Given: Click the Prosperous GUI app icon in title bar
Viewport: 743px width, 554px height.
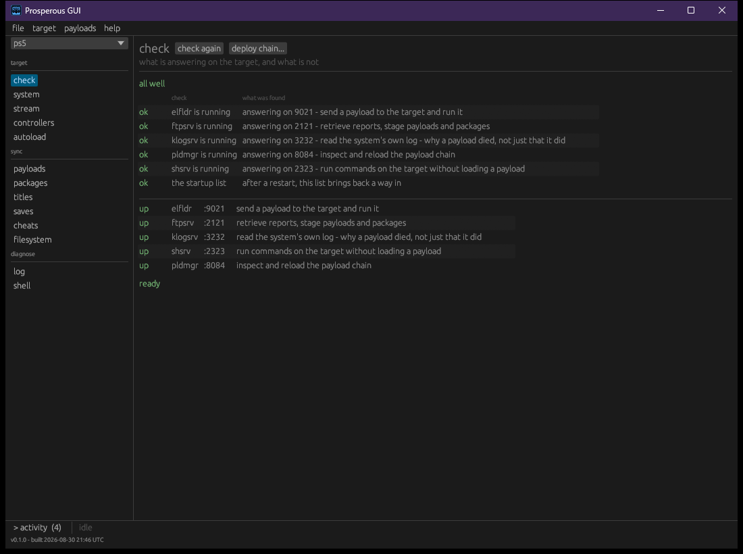Looking at the screenshot, I should [x=16, y=10].
